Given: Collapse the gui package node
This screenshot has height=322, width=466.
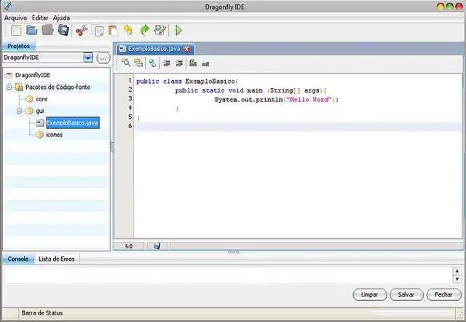Looking at the screenshot, I should click(20, 111).
